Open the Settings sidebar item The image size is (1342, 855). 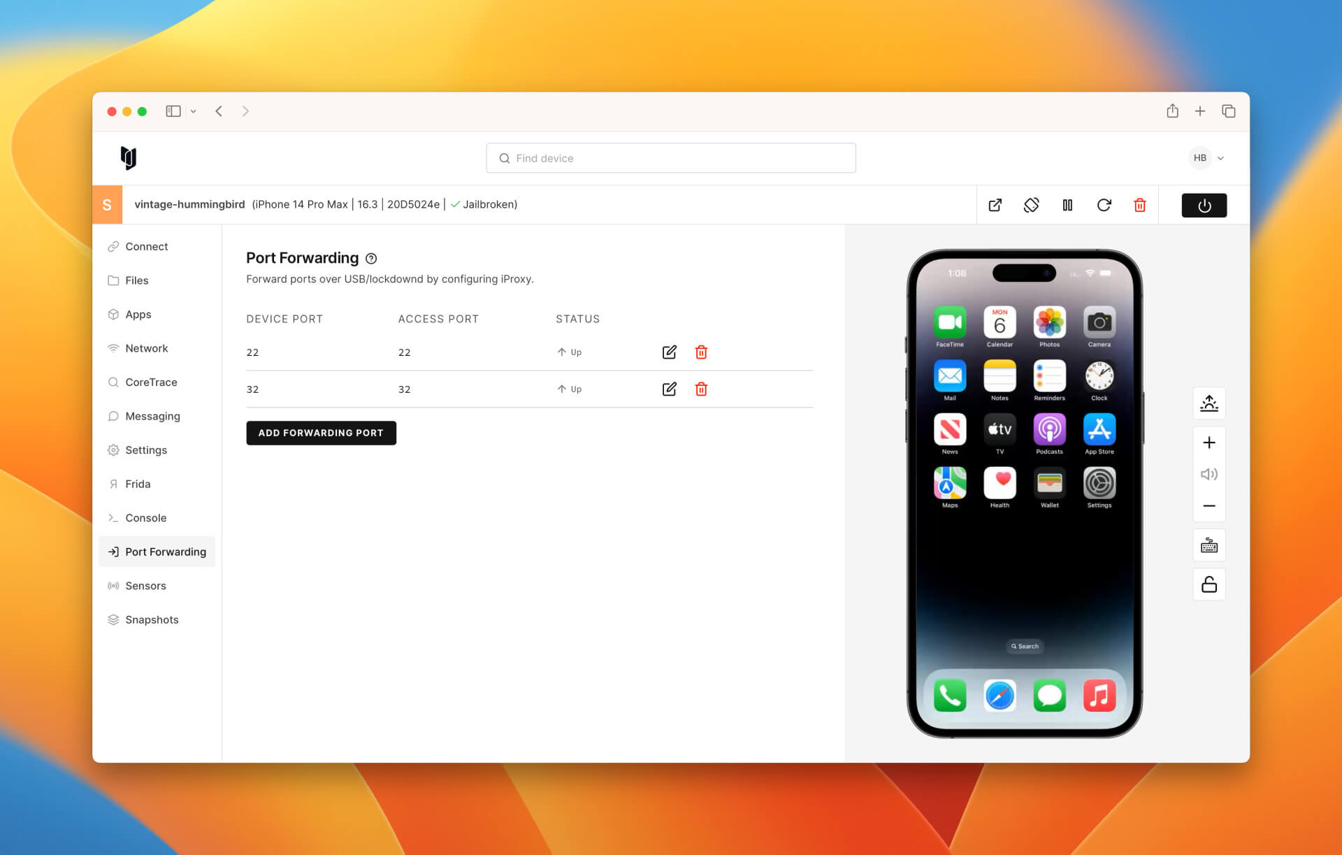157,450
